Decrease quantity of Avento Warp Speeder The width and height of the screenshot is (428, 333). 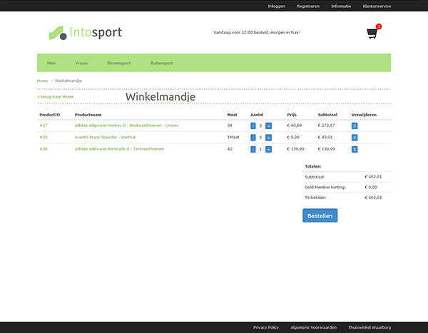click(x=253, y=138)
